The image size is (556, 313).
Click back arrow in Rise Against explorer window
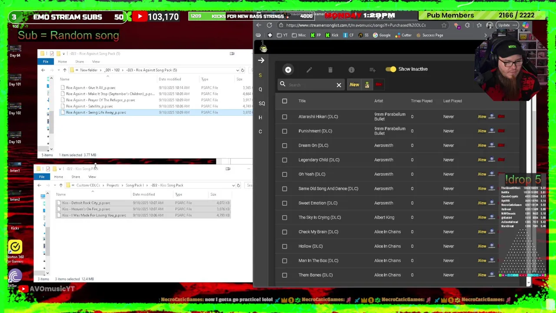(43, 70)
